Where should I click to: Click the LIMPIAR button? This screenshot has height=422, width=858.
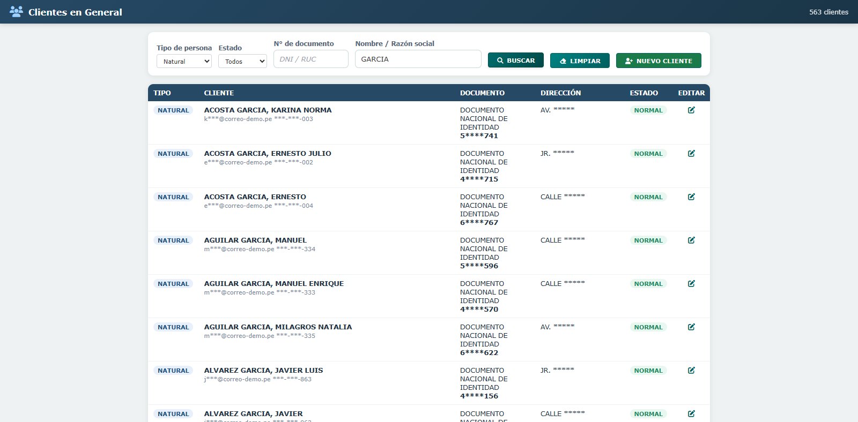pyautogui.click(x=580, y=61)
